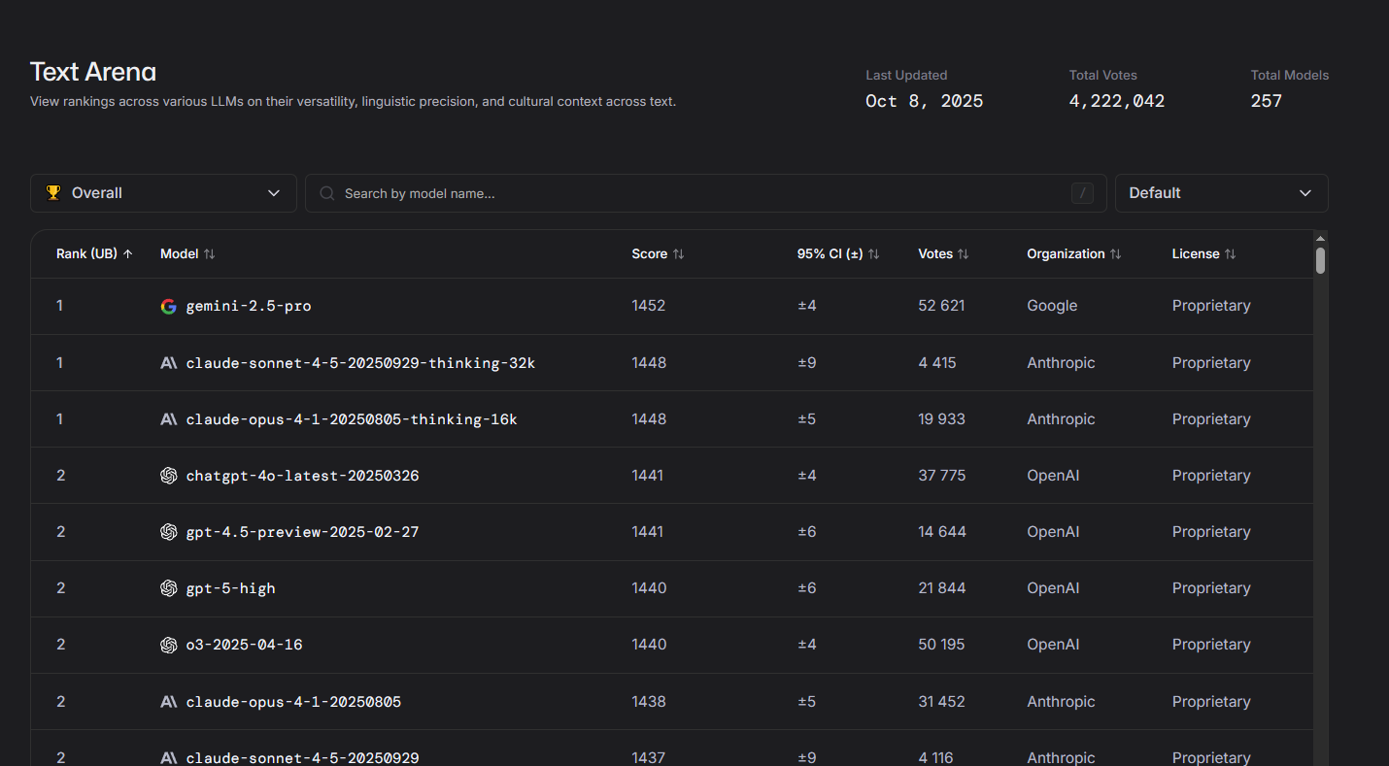Click the 4,222,042 total votes value

coord(1117,101)
